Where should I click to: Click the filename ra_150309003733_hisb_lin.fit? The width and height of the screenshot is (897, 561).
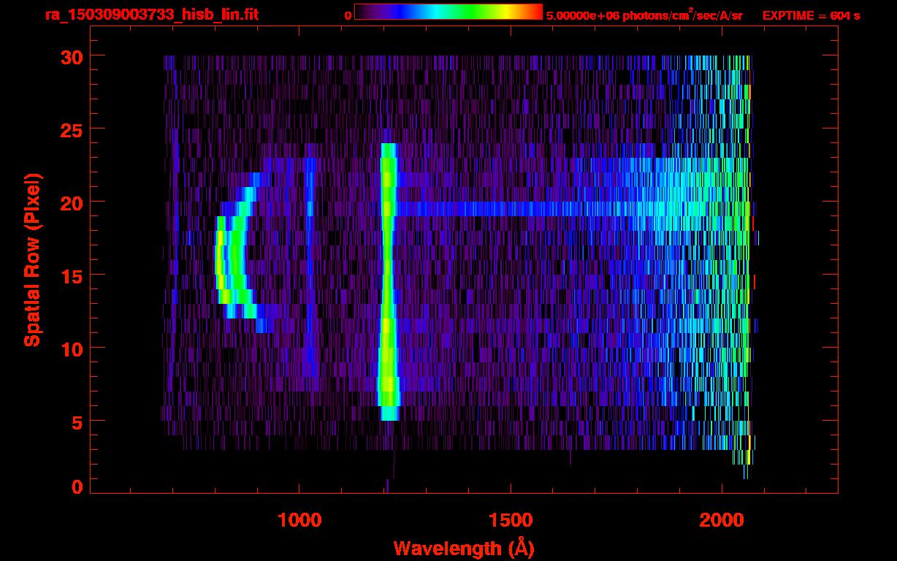(x=151, y=15)
